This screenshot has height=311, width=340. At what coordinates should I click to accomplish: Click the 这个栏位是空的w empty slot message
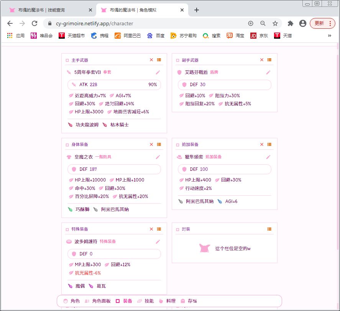233,249
